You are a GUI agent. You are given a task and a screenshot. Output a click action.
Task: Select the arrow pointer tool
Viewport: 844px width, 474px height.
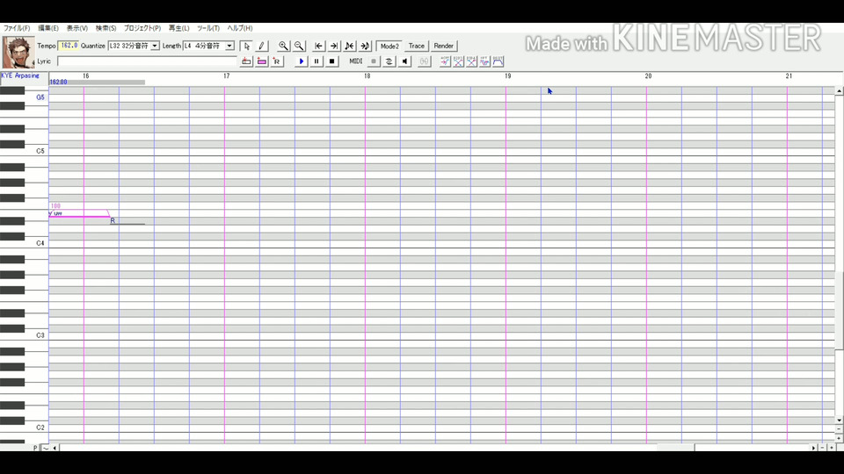click(246, 46)
